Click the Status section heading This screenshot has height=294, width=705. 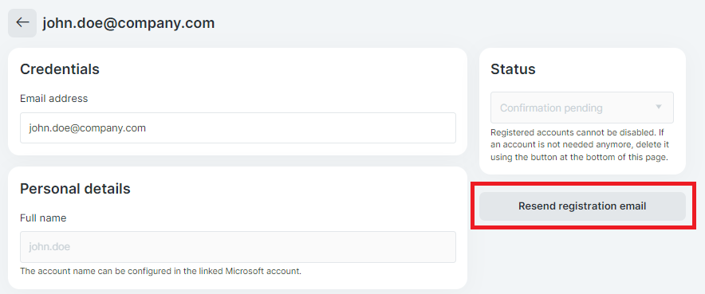point(513,69)
